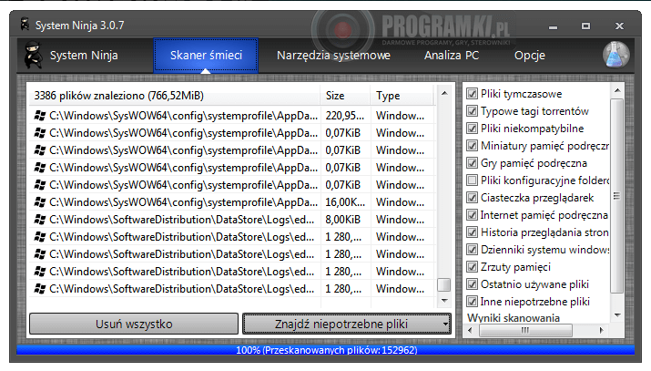
Task: Sort list by Size column header
Action: point(344,96)
